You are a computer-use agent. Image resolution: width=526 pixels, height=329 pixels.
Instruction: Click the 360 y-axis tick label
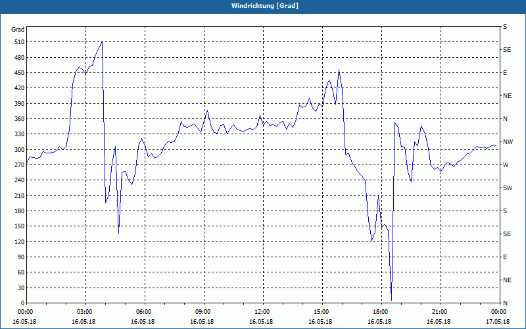pyautogui.click(x=18, y=119)
